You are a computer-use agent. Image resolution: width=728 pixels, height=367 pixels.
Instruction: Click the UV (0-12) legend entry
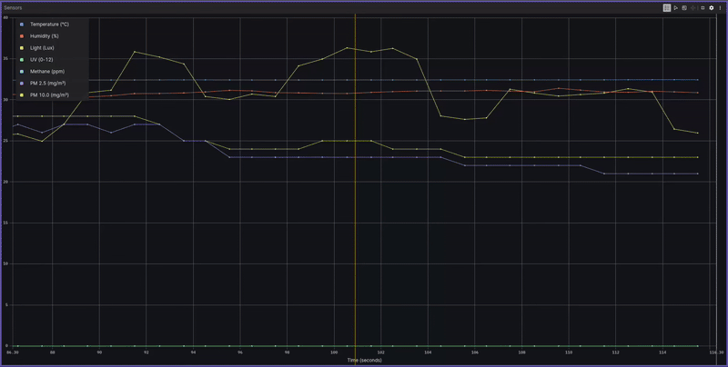pos(41,59)
